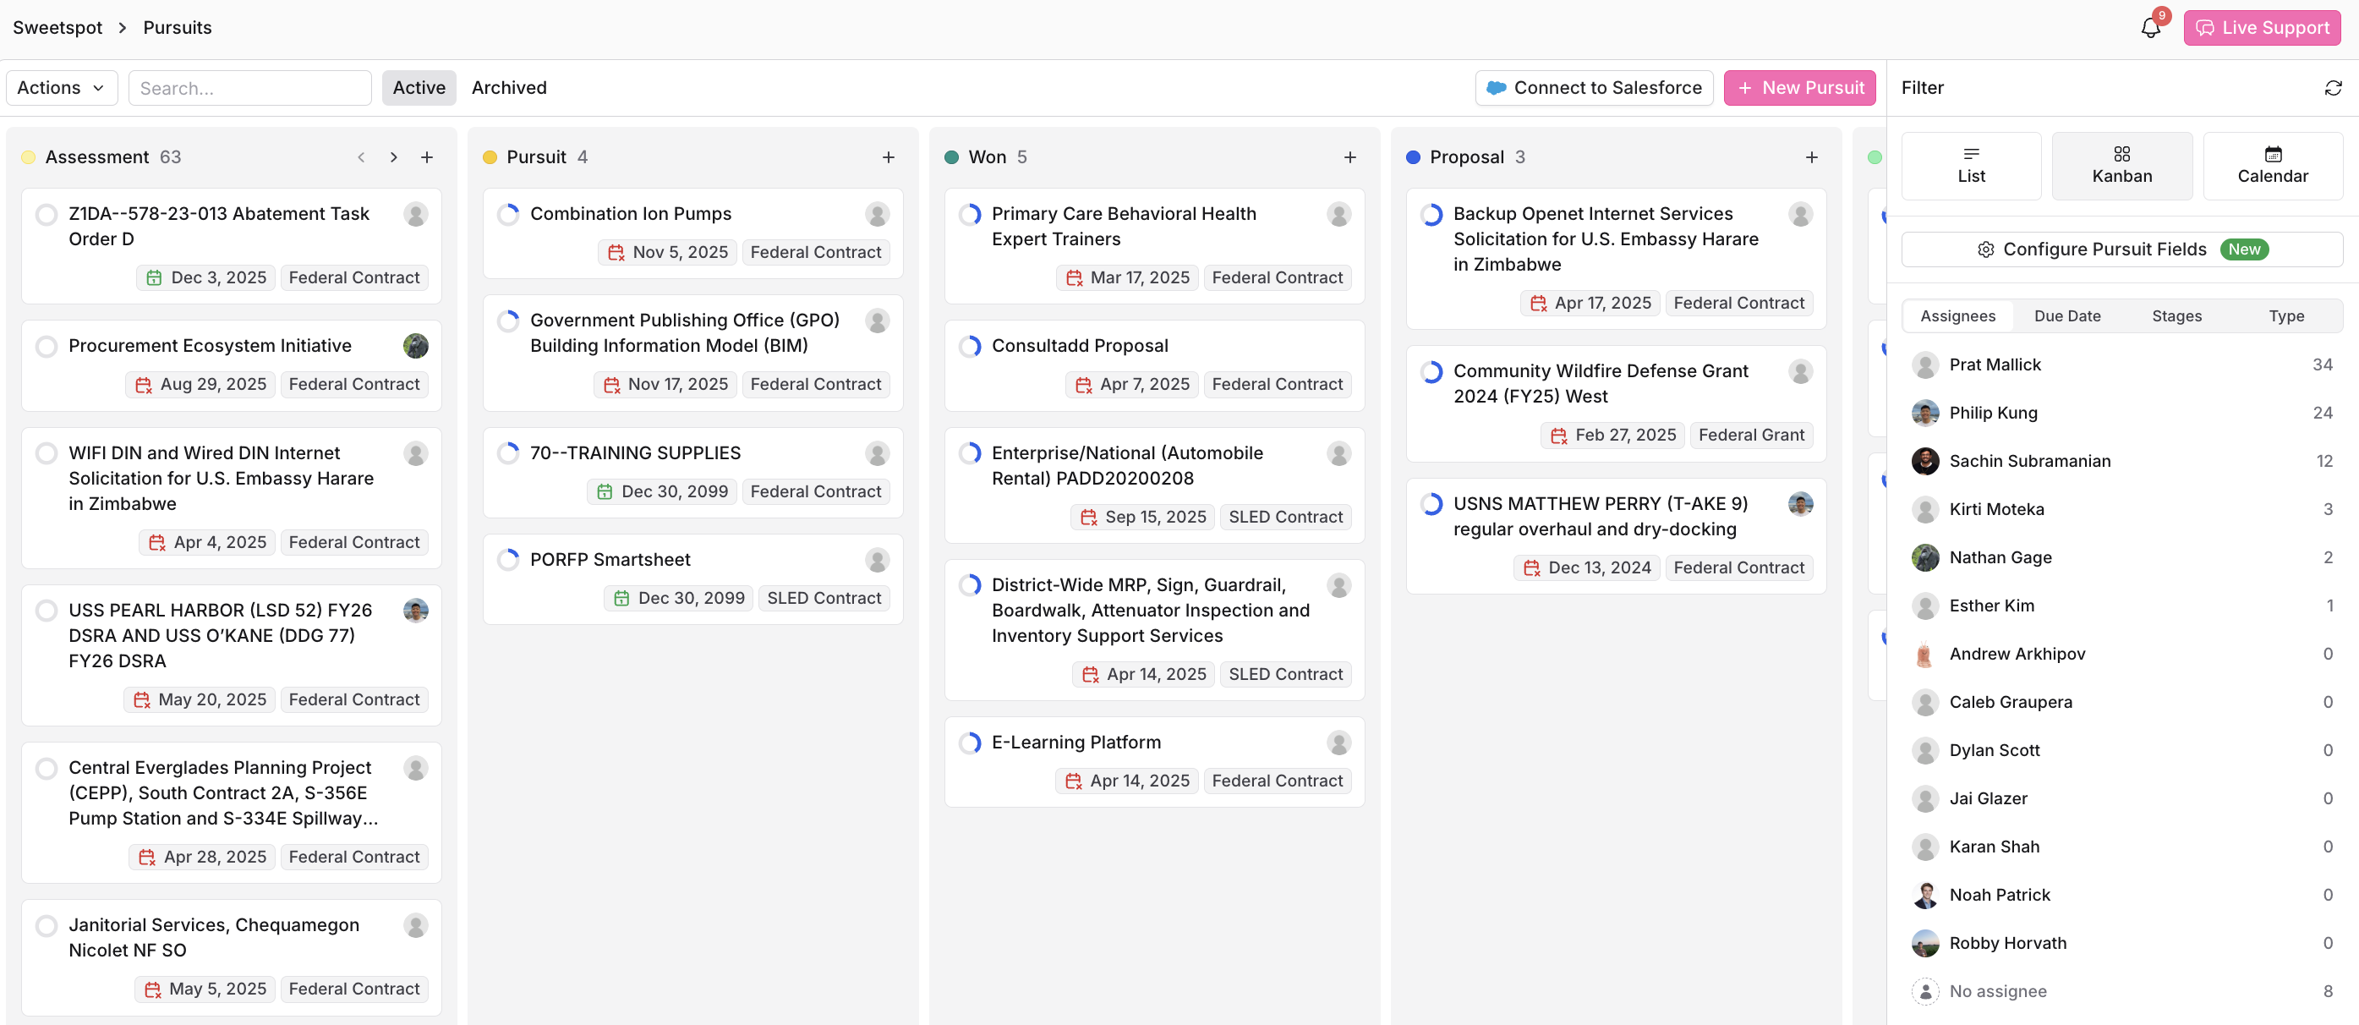Switch to List view
The image size is (2359, 1025).
click(x=1971, y=166)
